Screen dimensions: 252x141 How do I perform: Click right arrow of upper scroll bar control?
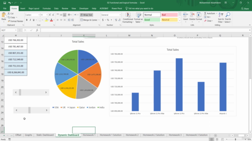(x=46, y=92)
